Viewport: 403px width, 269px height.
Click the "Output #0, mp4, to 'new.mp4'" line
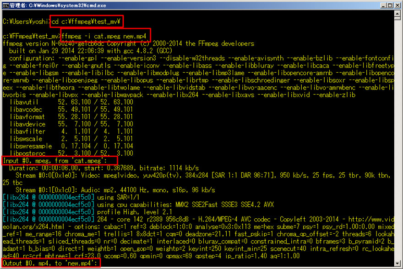(50, 263)
